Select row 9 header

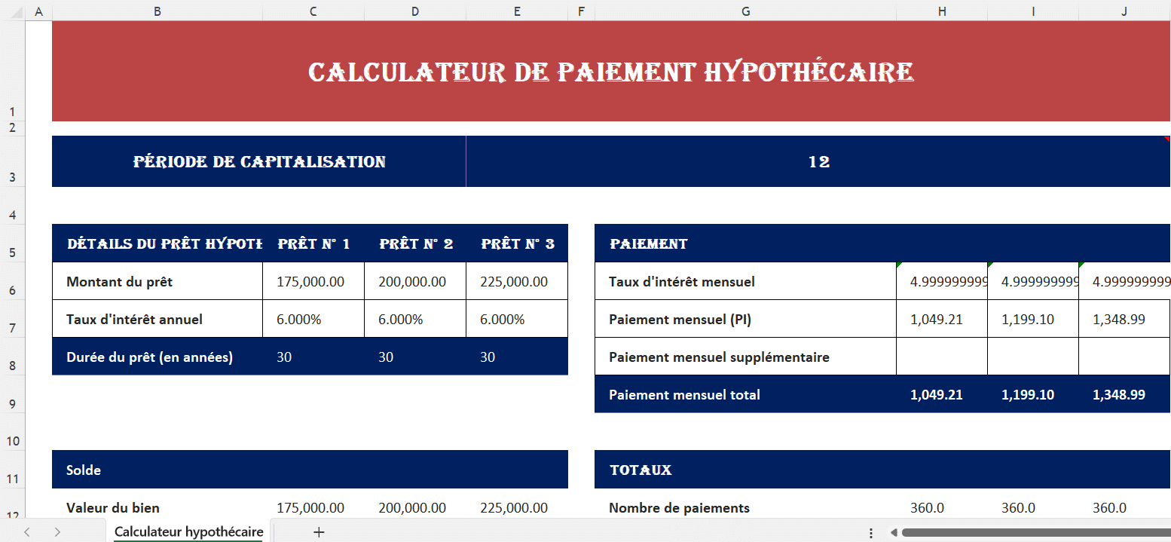point(12,403)
